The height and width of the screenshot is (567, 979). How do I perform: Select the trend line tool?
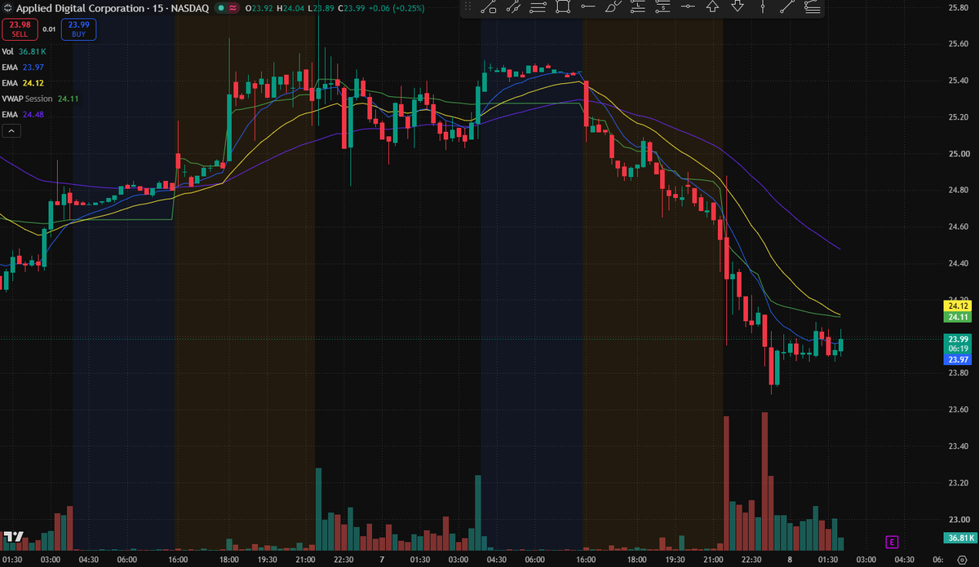[x=787, y=8]
